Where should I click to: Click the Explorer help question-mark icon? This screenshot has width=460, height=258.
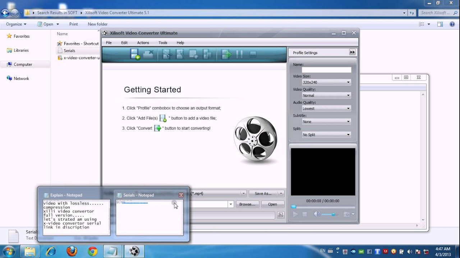coord(452,24)
